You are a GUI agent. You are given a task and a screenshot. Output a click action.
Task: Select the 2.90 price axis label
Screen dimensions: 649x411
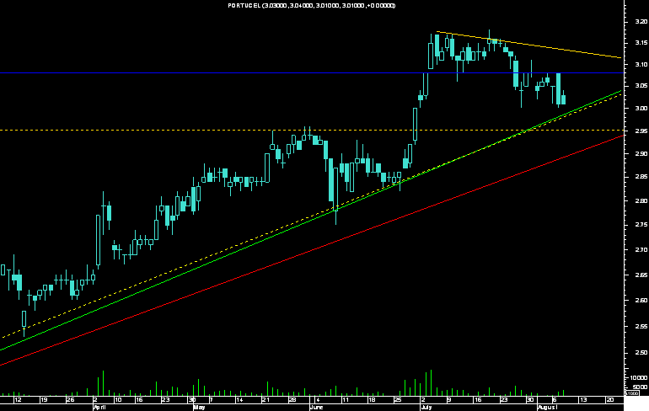point(641,153)
